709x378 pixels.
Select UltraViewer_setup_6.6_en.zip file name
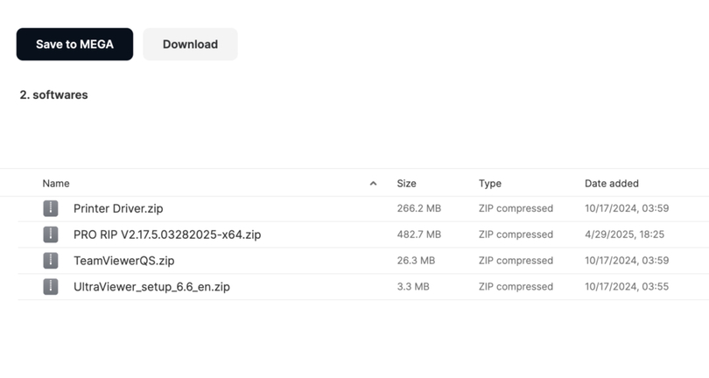pos(151,287)
